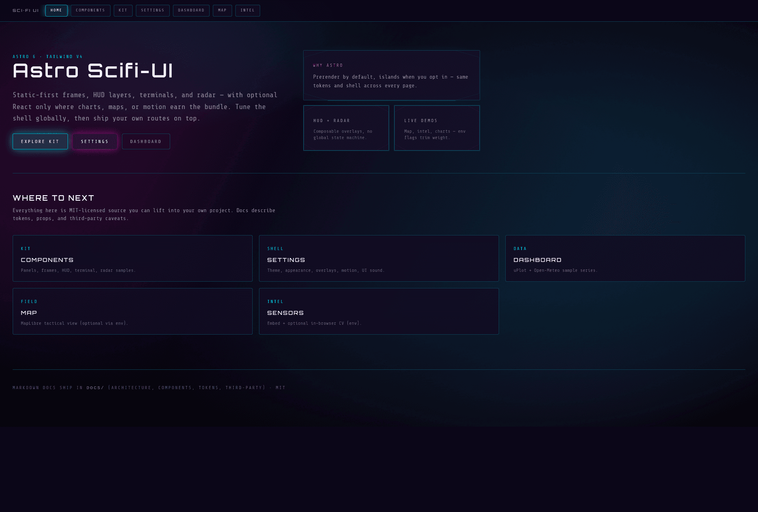Go to the Settings tab in the top navigation
The width and height of the screenshot is (758, 512).
click(153, 11)
